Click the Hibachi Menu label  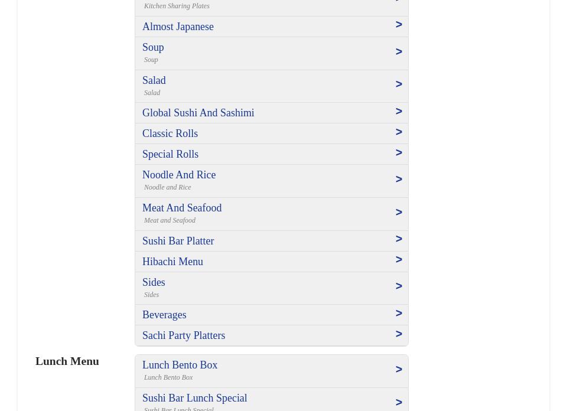172,262
